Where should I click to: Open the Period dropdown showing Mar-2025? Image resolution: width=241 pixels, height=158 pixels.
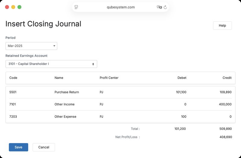[x=31, y=46]
